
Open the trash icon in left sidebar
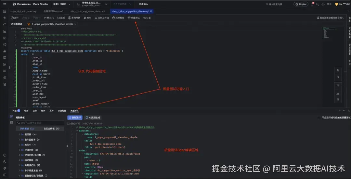tap(5, 84)
